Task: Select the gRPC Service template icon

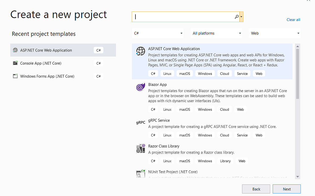Action: (140, 122)
